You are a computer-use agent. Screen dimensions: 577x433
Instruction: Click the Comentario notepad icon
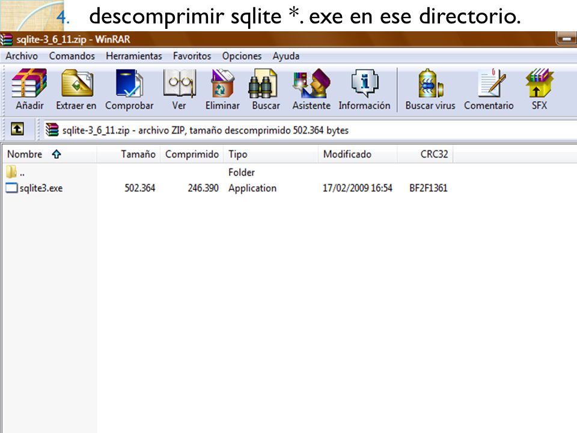[491, 83]
